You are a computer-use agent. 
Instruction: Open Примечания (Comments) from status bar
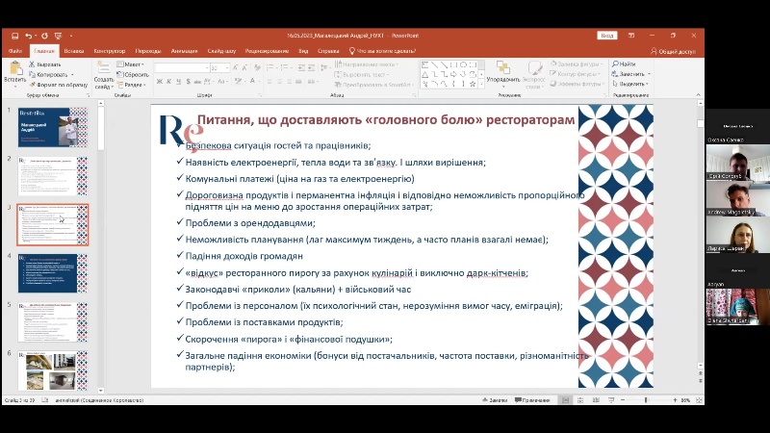(x=532, y=400)
